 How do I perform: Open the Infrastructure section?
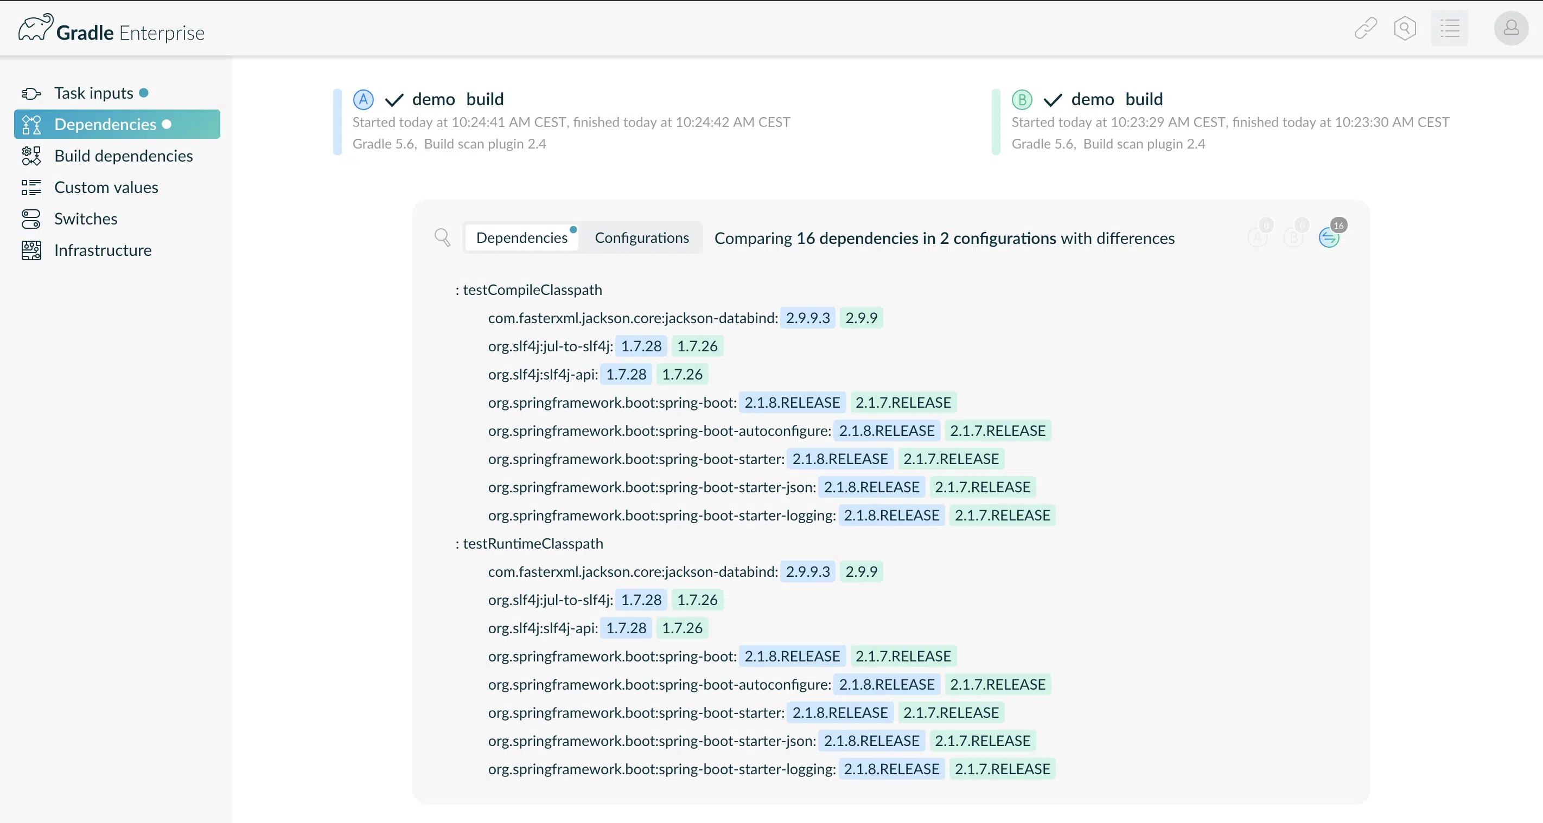(x=103, y=250)
